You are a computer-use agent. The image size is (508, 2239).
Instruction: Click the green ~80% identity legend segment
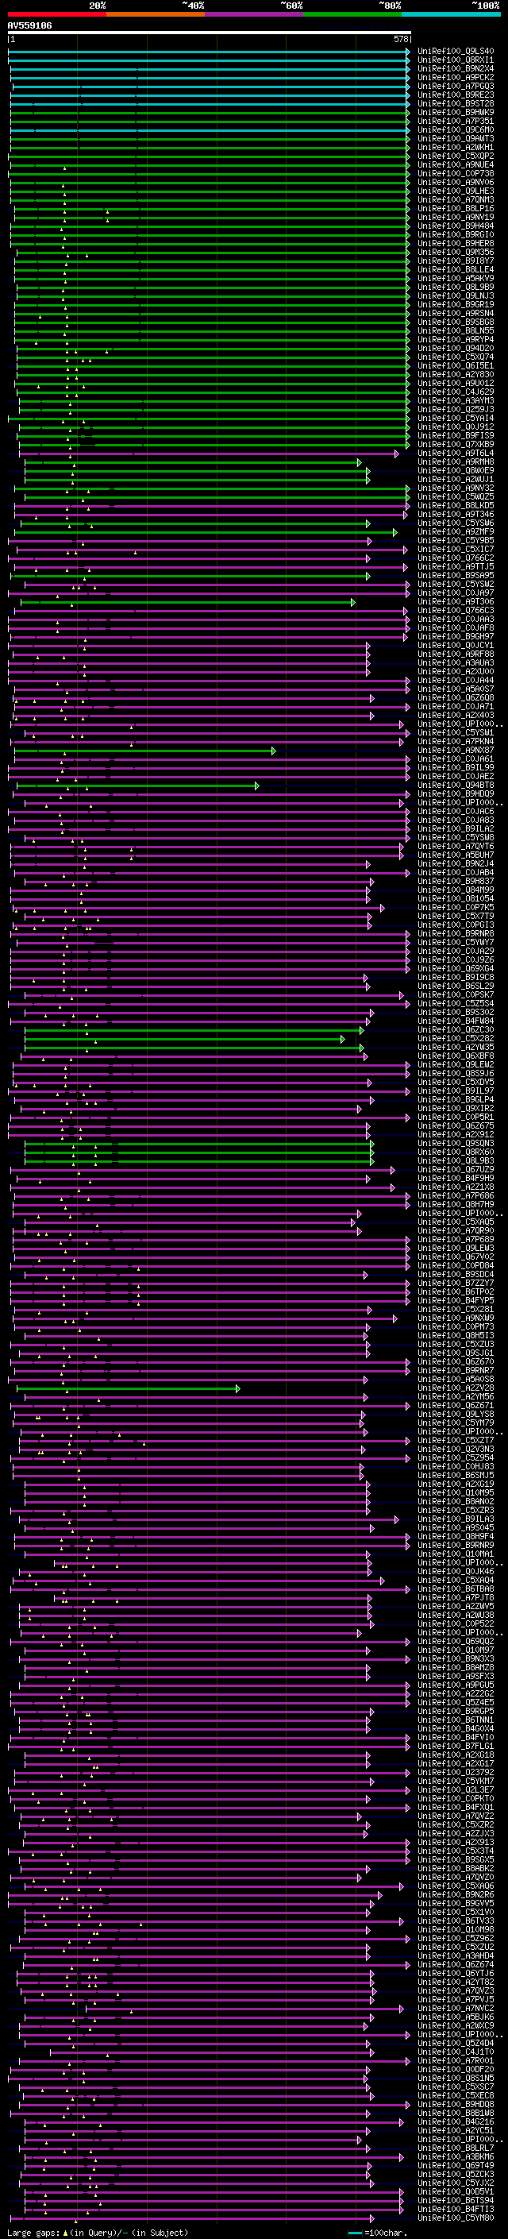[352, 14]
